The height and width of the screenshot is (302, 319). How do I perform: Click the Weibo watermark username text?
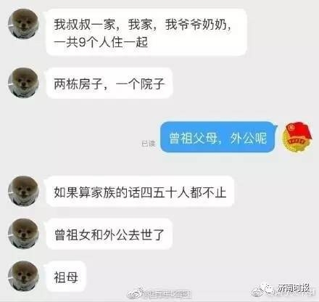pyautogui.click(x=167, y=294)
